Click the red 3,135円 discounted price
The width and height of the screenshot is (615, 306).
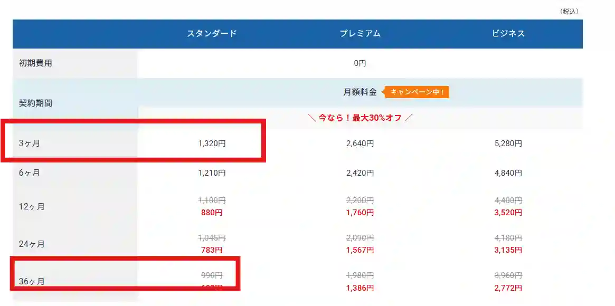pos(508,250)
